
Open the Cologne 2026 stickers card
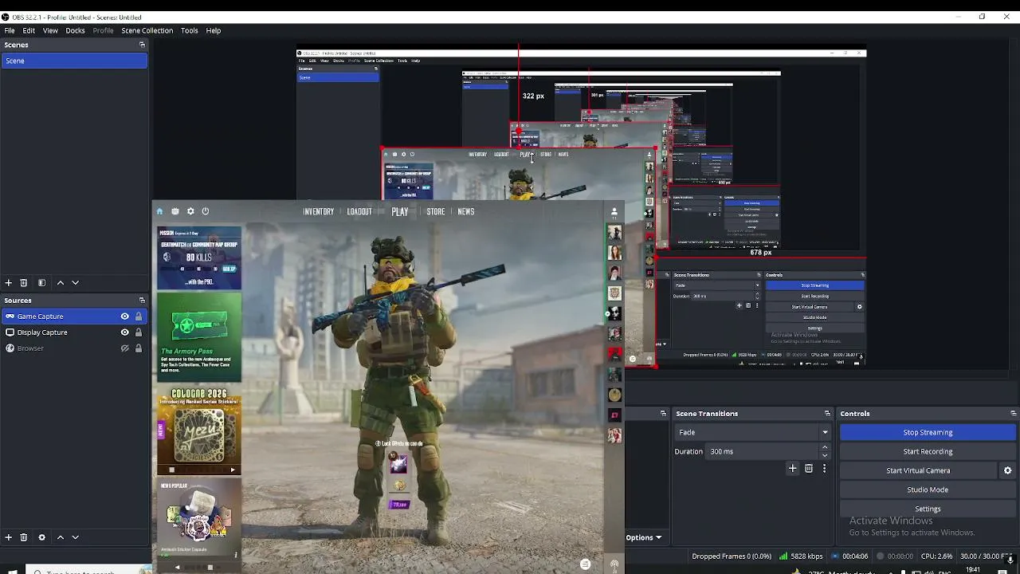tap(199, 431)
